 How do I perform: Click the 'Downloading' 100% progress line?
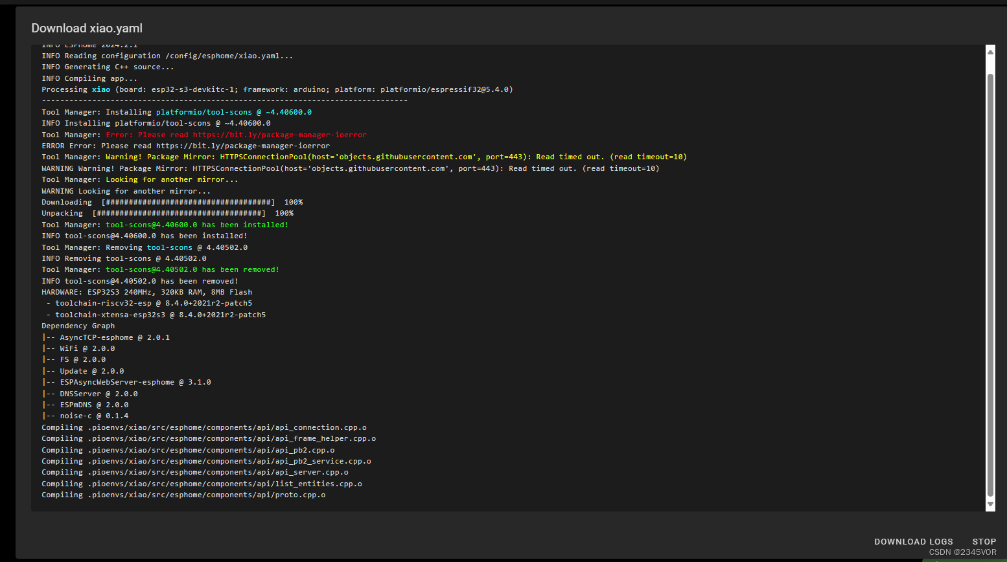pos(172,203)
